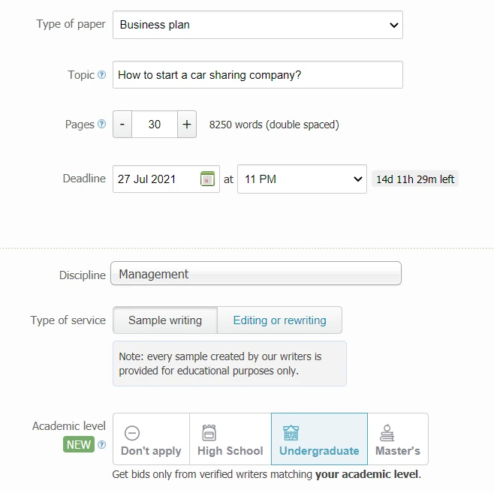Click the Don't apply circle icon

click(131, 433)
